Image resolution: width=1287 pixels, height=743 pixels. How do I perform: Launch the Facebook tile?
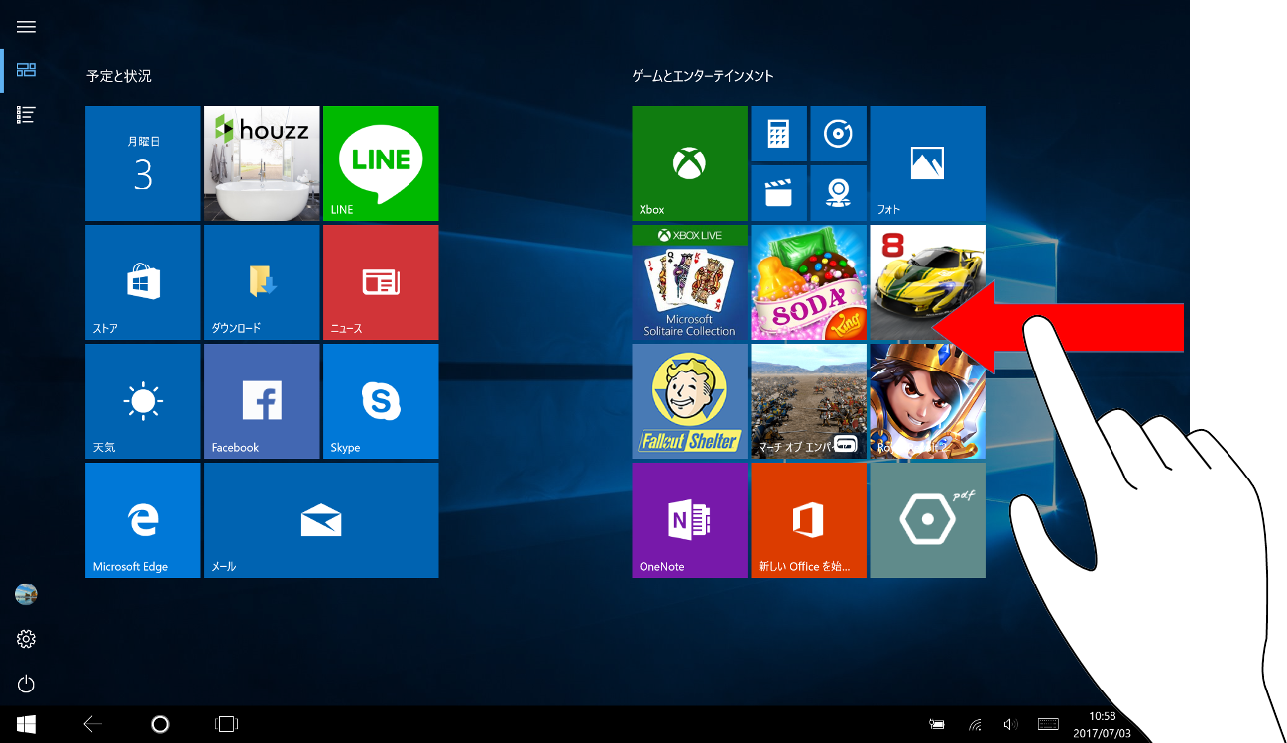[262, 401]
